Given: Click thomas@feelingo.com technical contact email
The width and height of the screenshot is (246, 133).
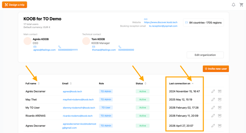Looking at the screenshot, I should [x=104, y=50].
